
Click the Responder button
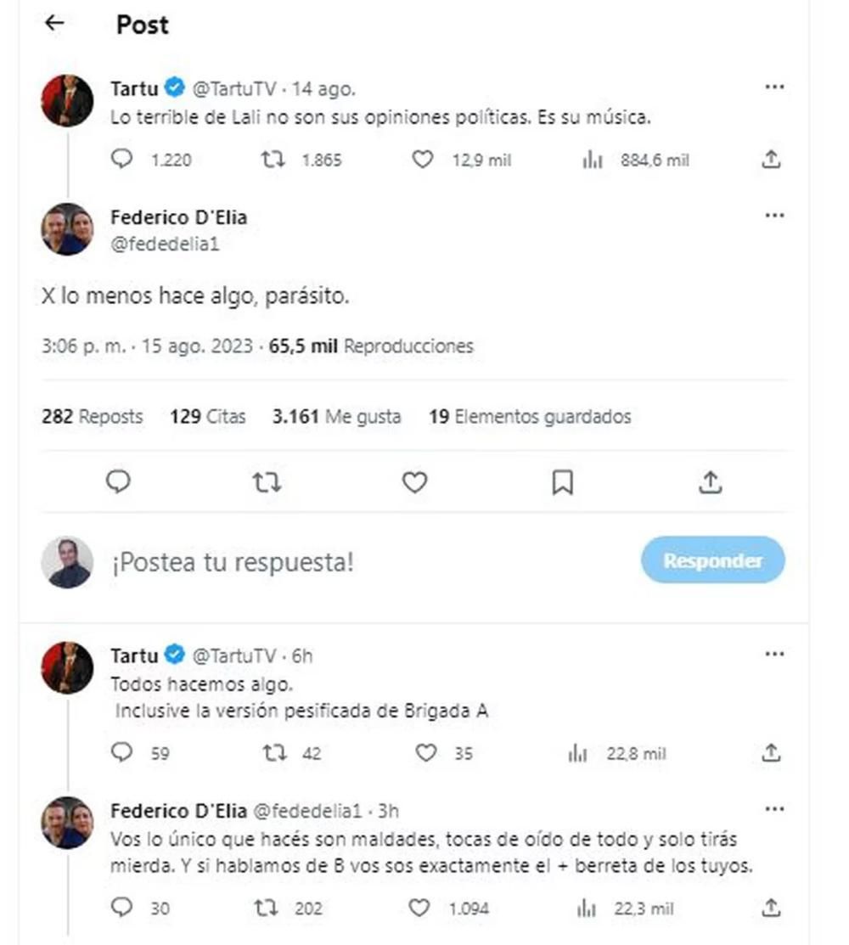[x=712, y=560]
